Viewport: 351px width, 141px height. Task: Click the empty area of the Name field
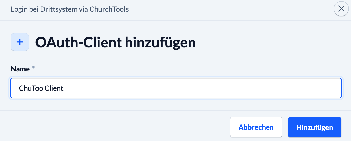(204, 88)
